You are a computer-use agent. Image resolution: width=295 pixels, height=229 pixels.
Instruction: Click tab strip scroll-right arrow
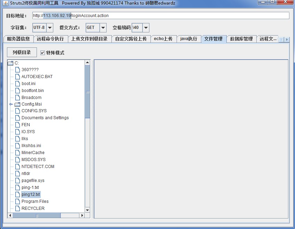coord(287,39)
